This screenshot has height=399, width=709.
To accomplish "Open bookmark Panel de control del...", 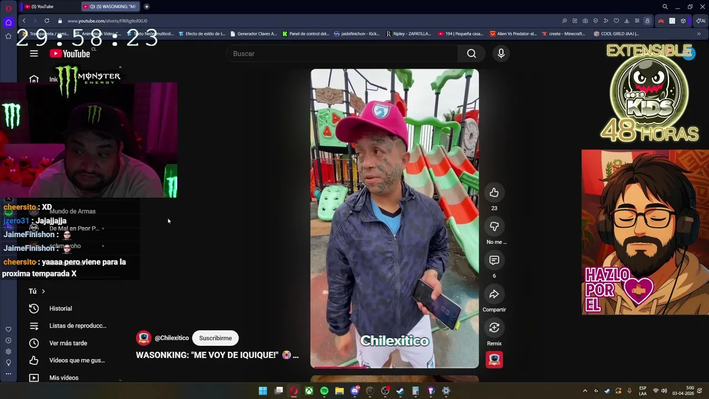I will pyautogui.click(x=305, y=34).
